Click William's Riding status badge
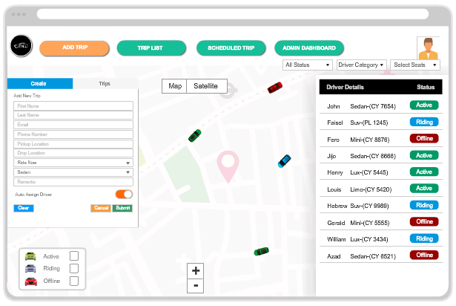 coord(424,238)
